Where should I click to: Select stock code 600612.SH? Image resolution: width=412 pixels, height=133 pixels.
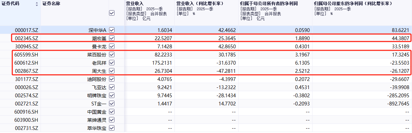pos(27,63)
